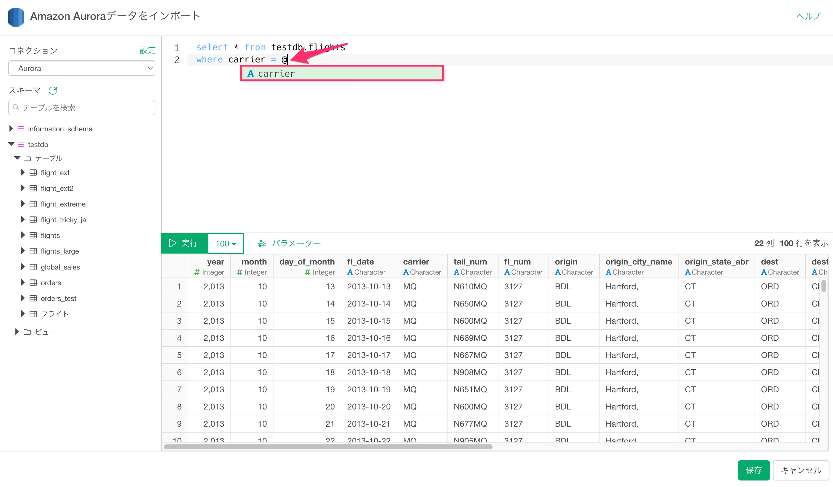Expand the ビュー folder
The width and height of the screenshot is (833, 487).
pos(17,332)
